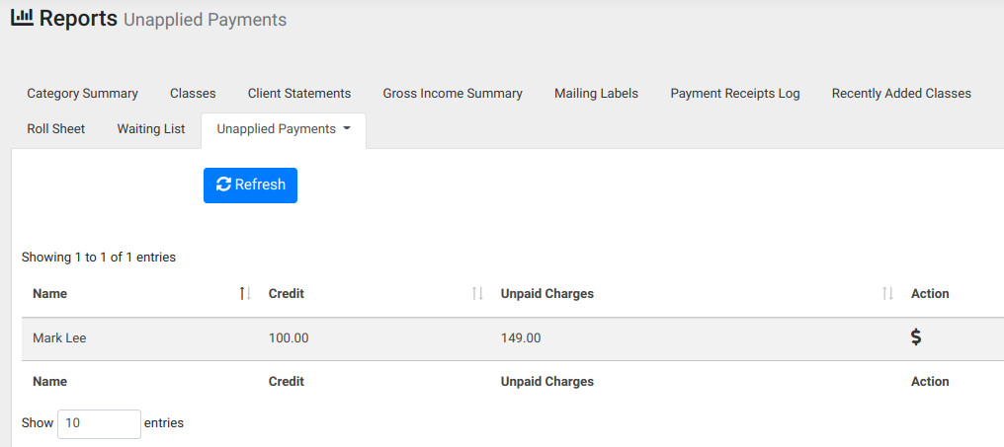Image resolution: width=1004 pixels, height=447 pixels.
Task: Click the Show entries number field
Action: click(99, 423)
